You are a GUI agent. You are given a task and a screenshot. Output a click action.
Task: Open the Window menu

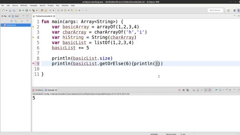(65, 6)
